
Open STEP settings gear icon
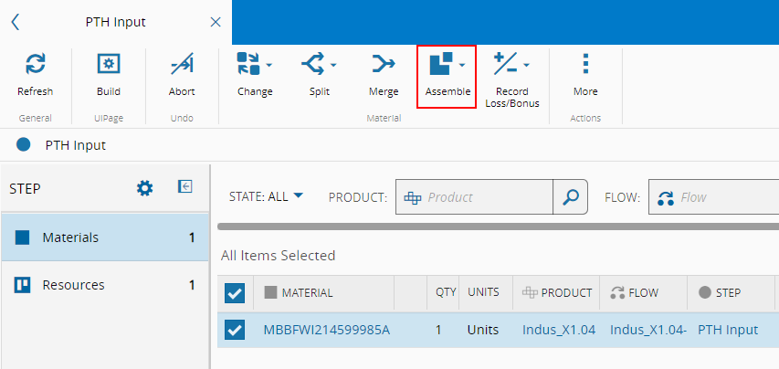(144, 187)
